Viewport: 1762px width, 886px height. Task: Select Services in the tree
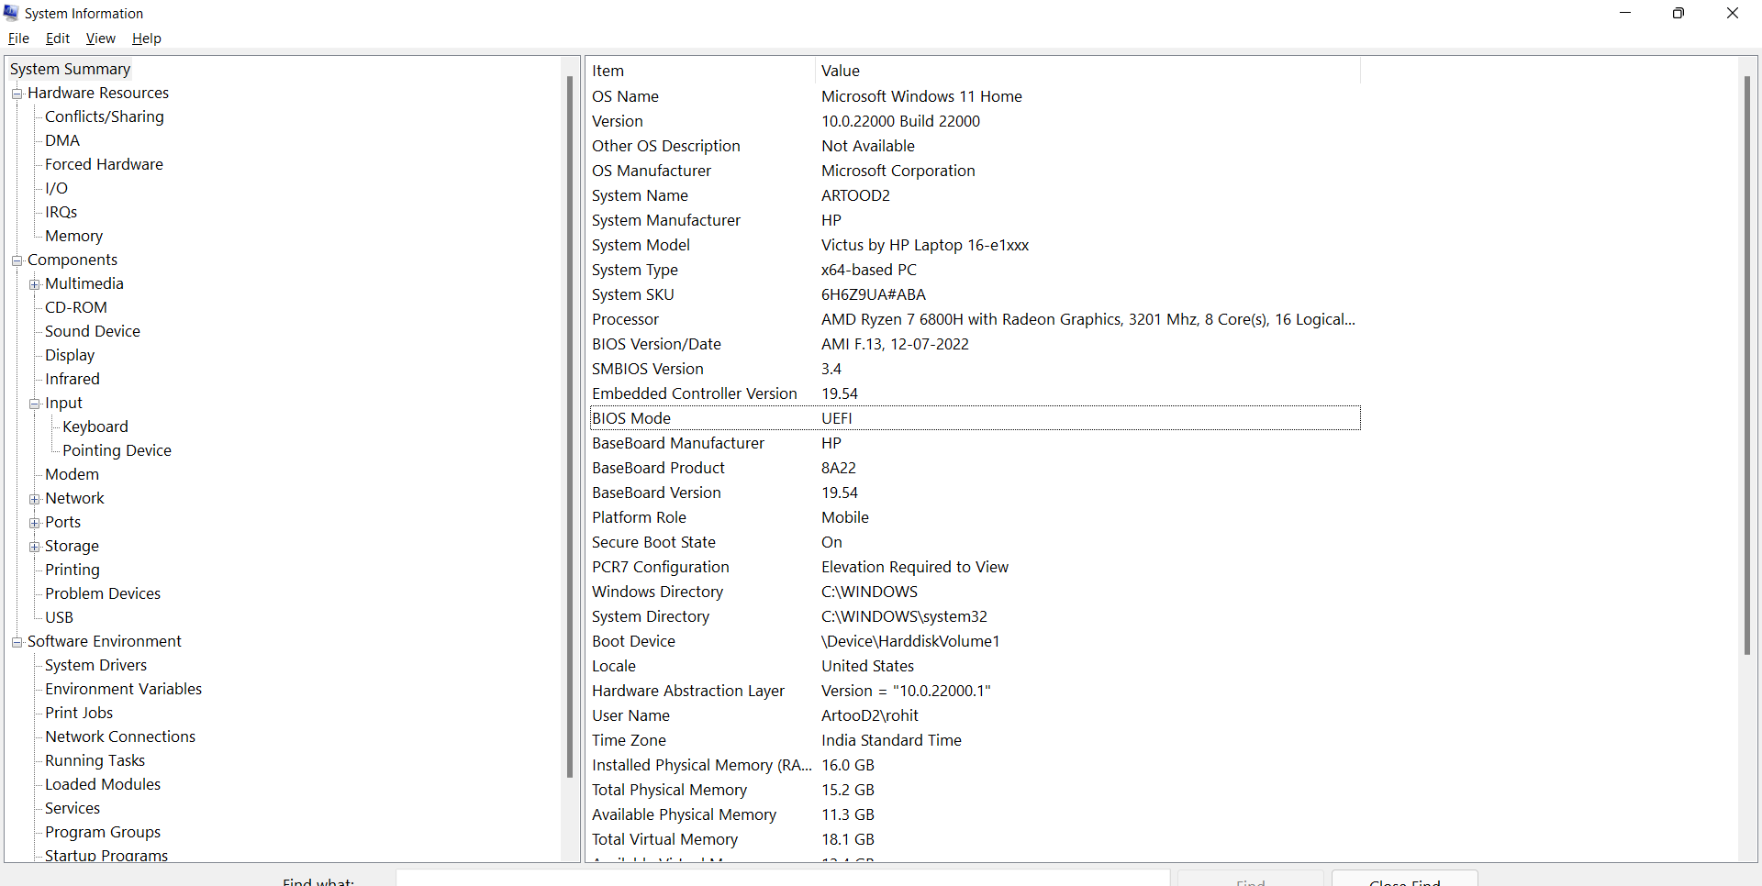(x=72, y=808)
